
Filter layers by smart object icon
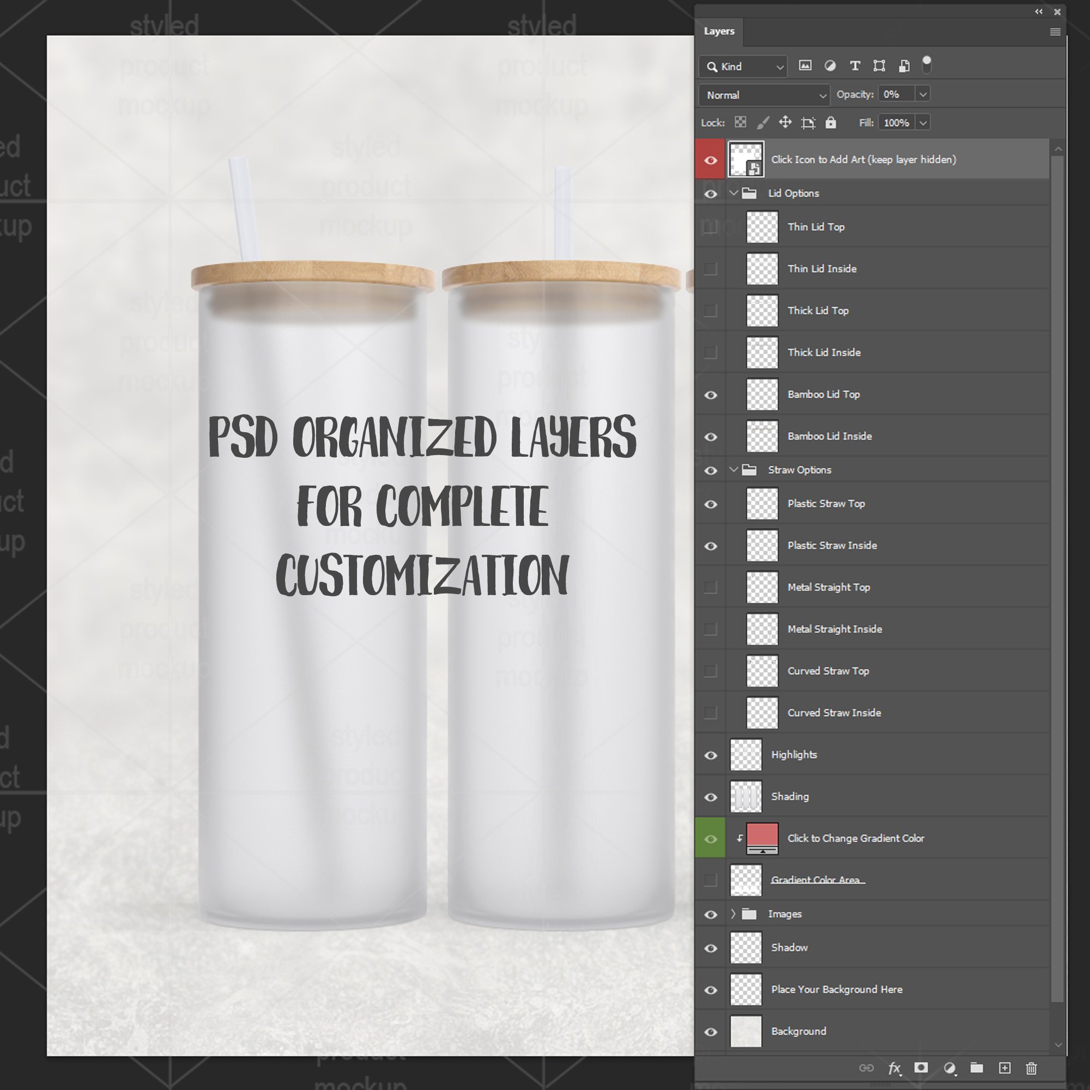pos(904,65)
